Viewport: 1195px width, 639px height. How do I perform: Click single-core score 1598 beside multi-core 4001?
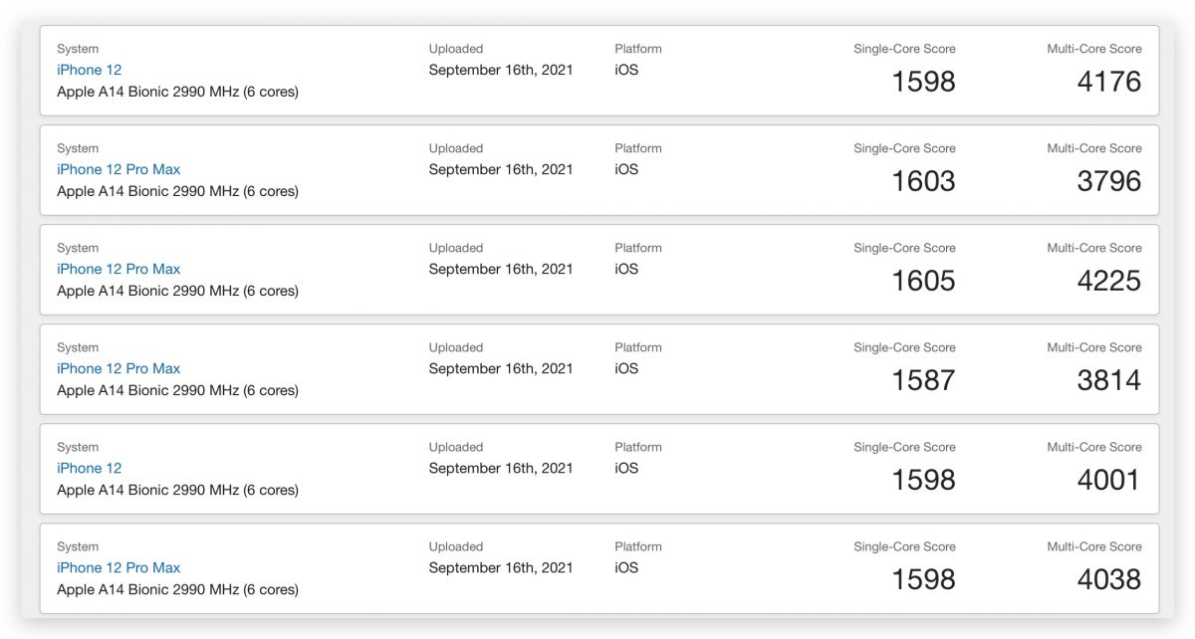pos(923,480)
